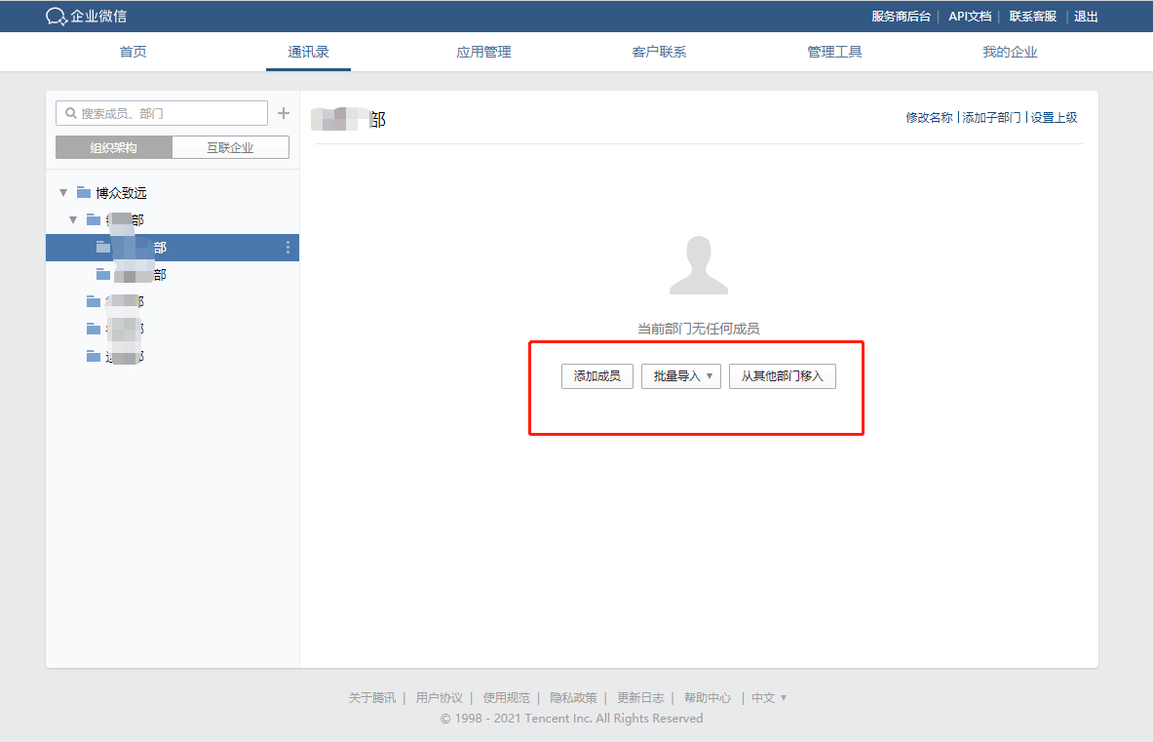Open the 批量导入 dropdown
This screenshot has width=1153, height=742.
(x=680, y=376)
